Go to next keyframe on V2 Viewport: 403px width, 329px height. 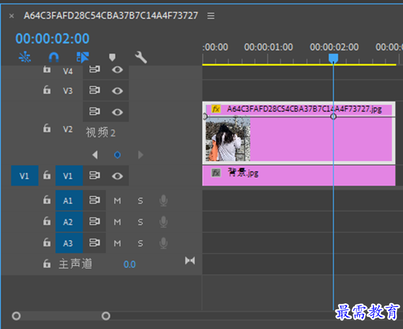click(140, 155)
